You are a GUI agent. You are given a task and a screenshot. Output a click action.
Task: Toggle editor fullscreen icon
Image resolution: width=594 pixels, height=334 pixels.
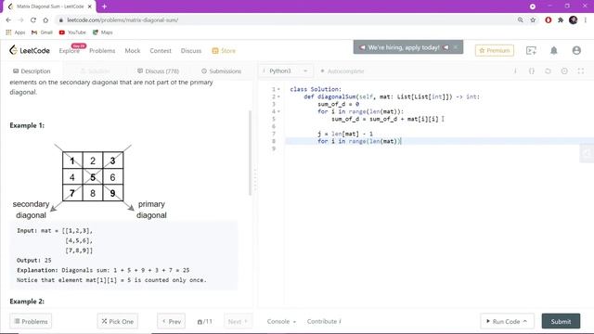(581, 71)
